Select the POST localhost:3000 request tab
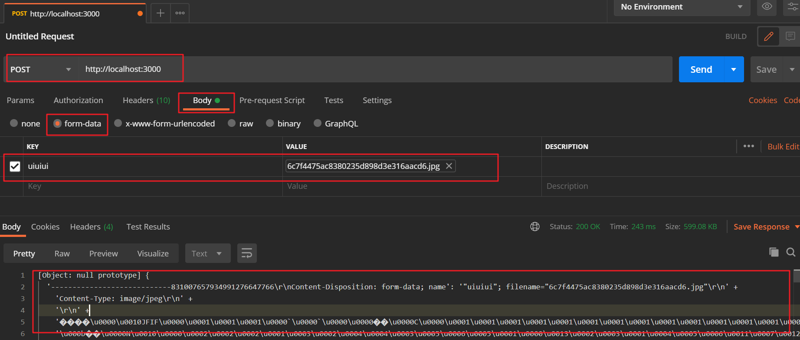 tap(75, 13)
